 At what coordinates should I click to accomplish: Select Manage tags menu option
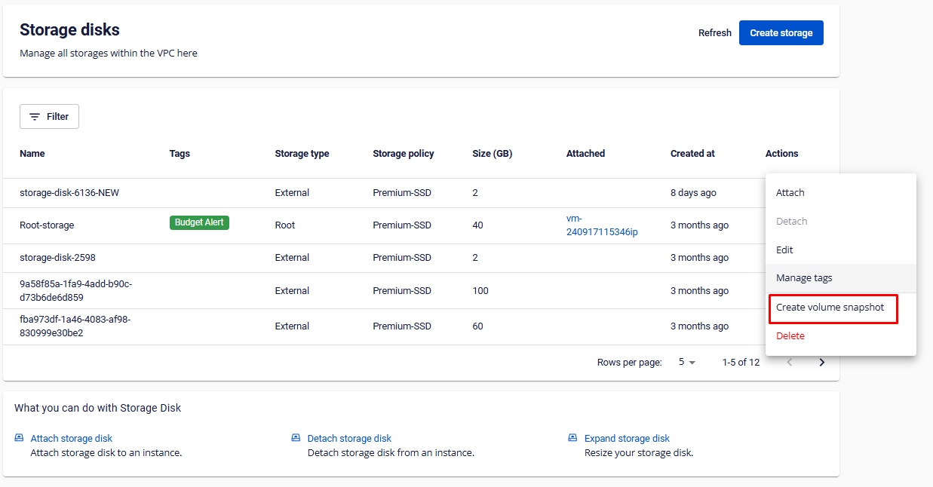(804, 278)
